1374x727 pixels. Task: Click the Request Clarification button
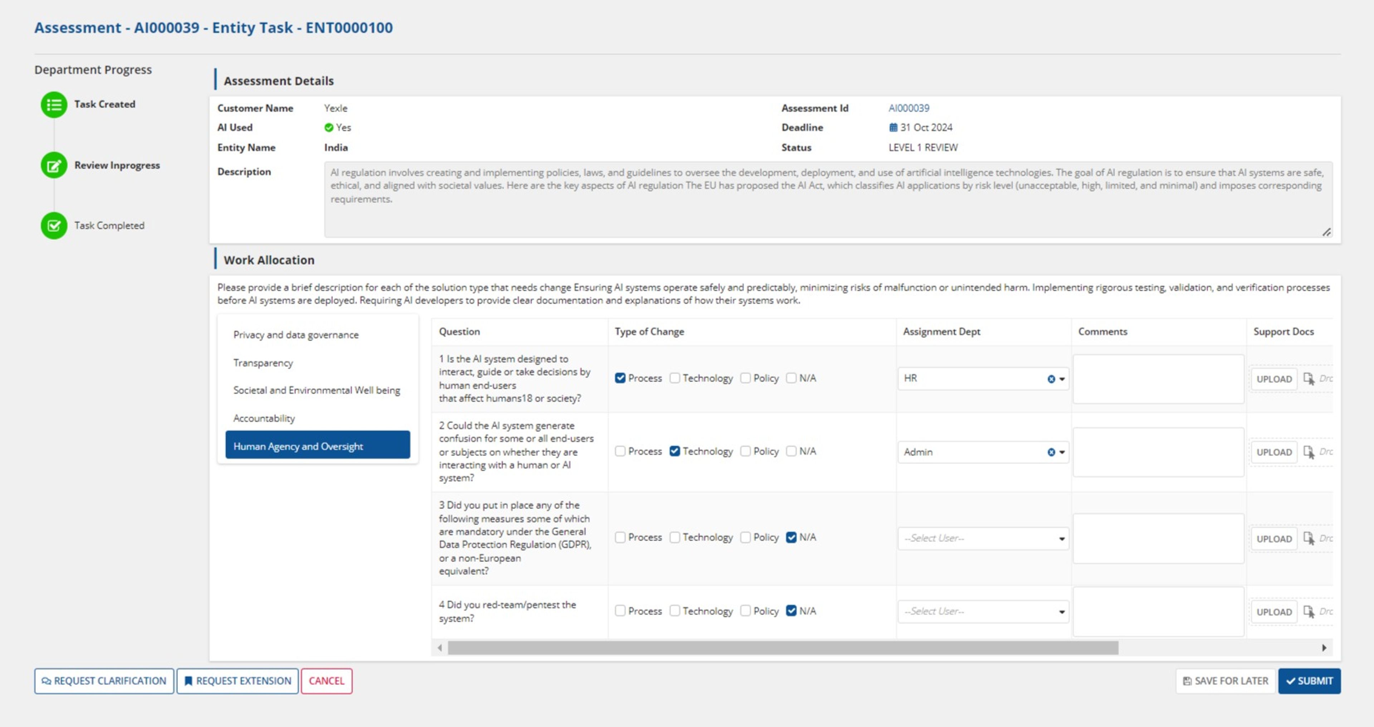click(x=104, y=682)
